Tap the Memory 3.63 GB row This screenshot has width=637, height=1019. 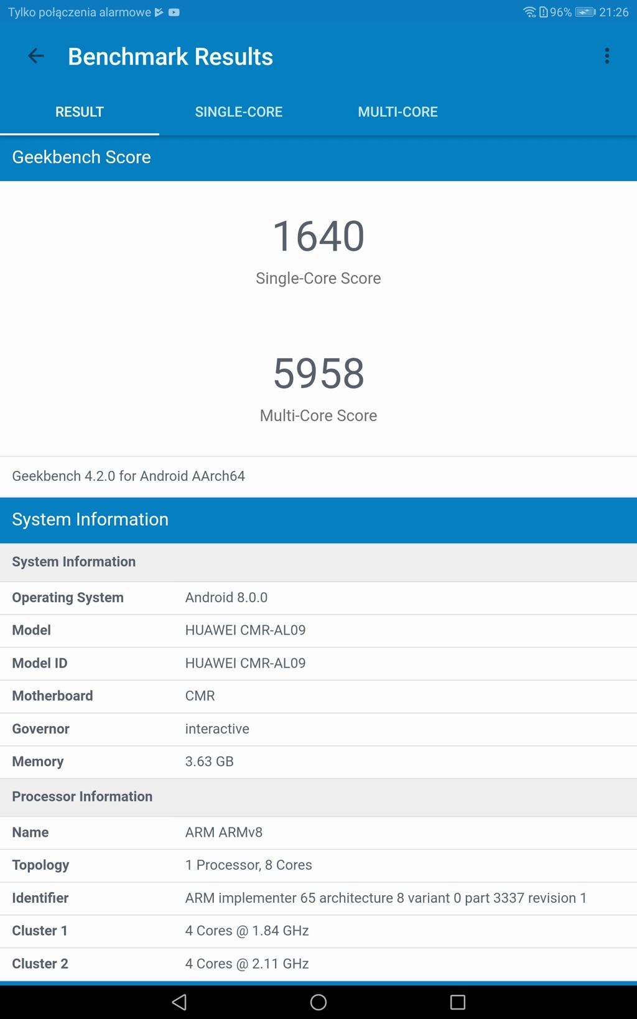318,761
